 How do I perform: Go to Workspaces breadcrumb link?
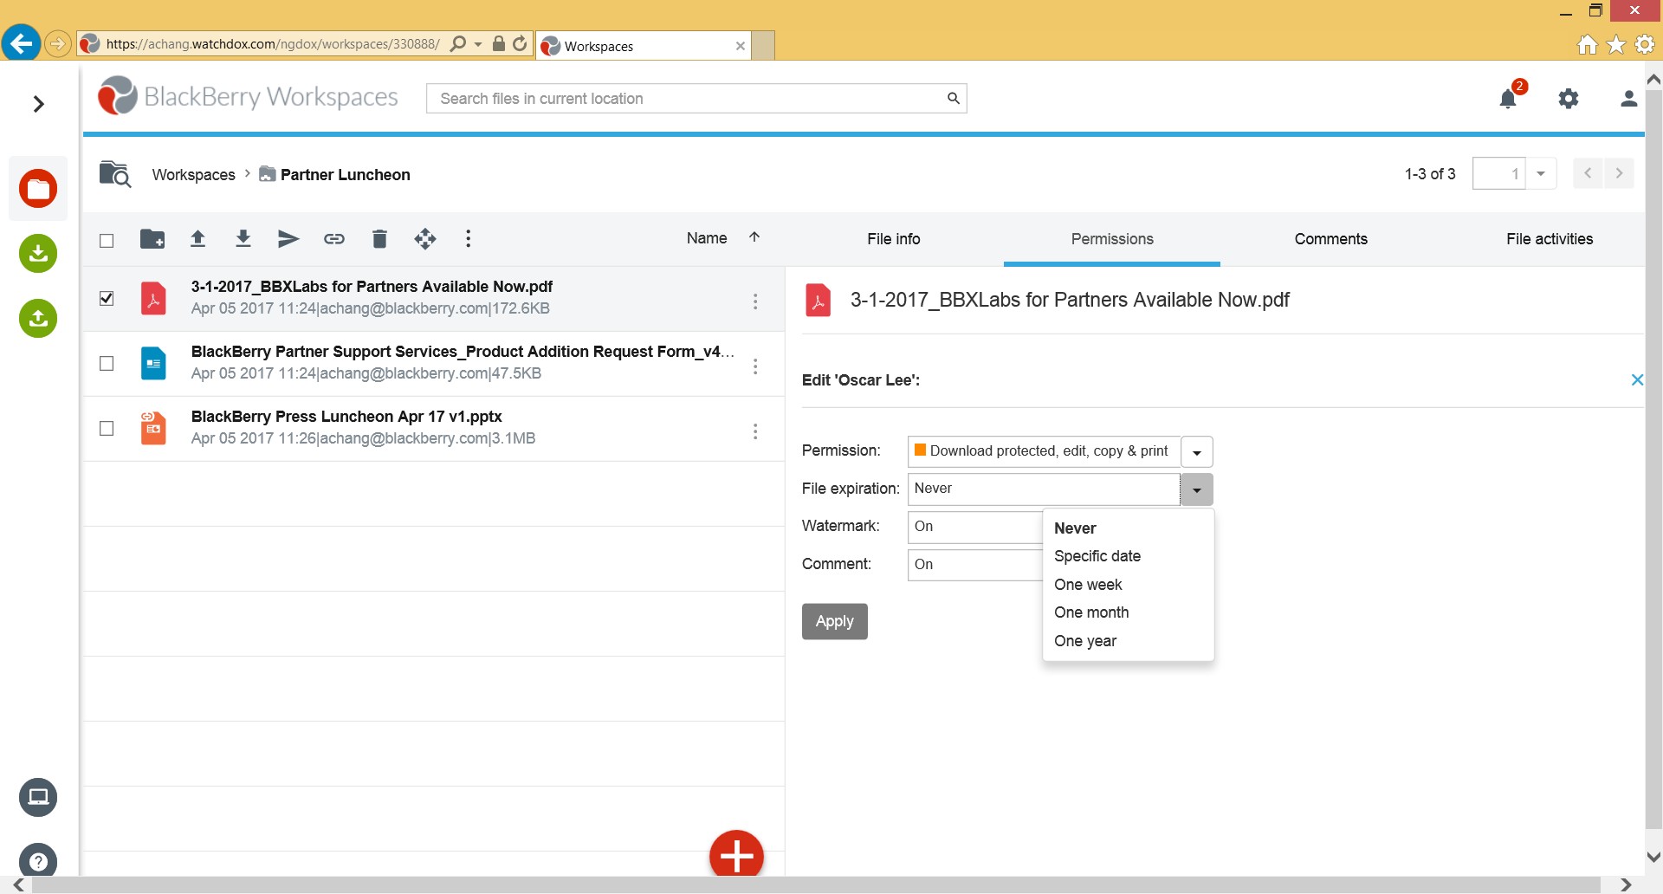click(193, 175)
